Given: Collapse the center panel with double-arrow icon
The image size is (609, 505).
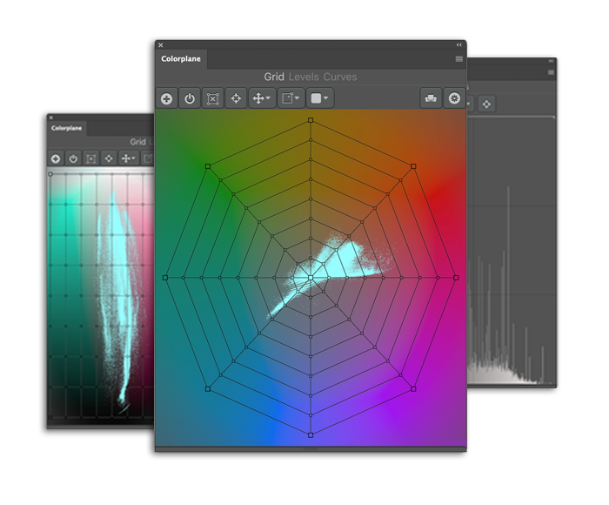Looking at the screenshot, I should [459, 44].
